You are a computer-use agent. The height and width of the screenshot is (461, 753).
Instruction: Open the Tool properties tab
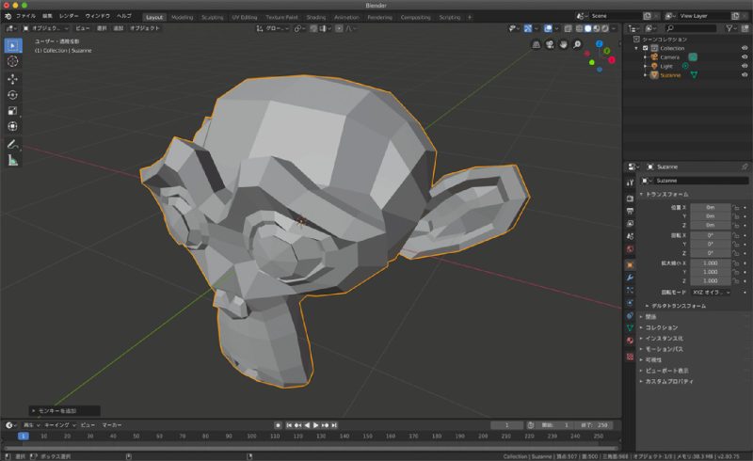(x=630, y=183)
